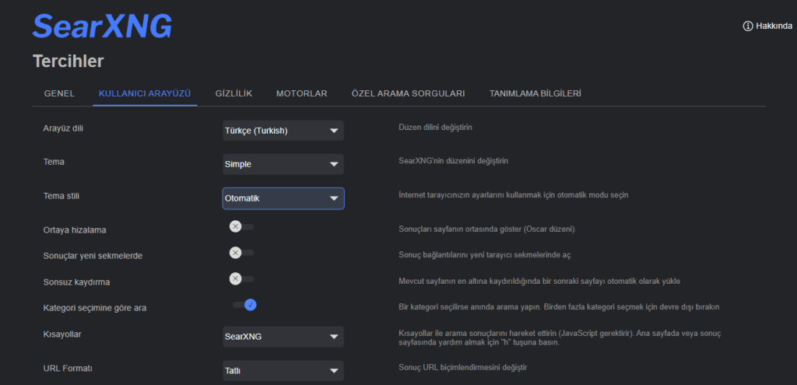Select the Kullanıcı Arayüzü tab
The width and height of the screenshot is (797, 385).
pyautogui.click(x=145, y=93)
